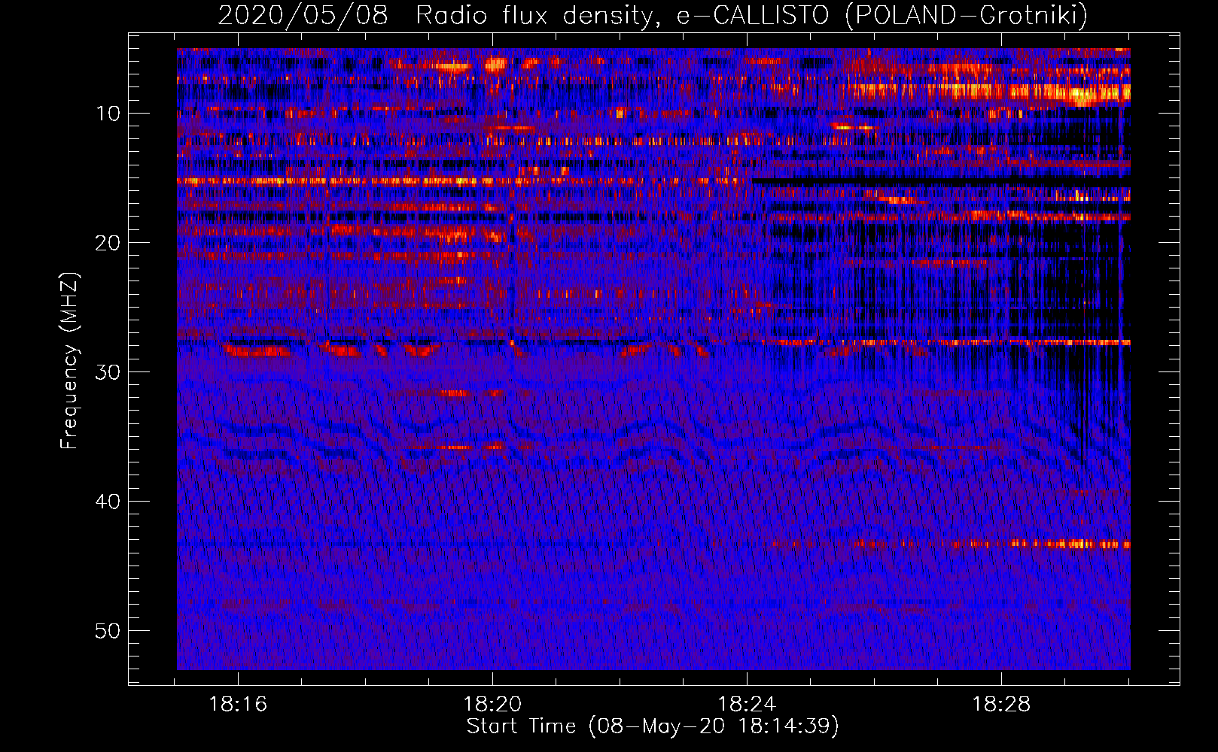Click the frequency tick label '40'
This screenshot has width=1218, height=752.
108,502
